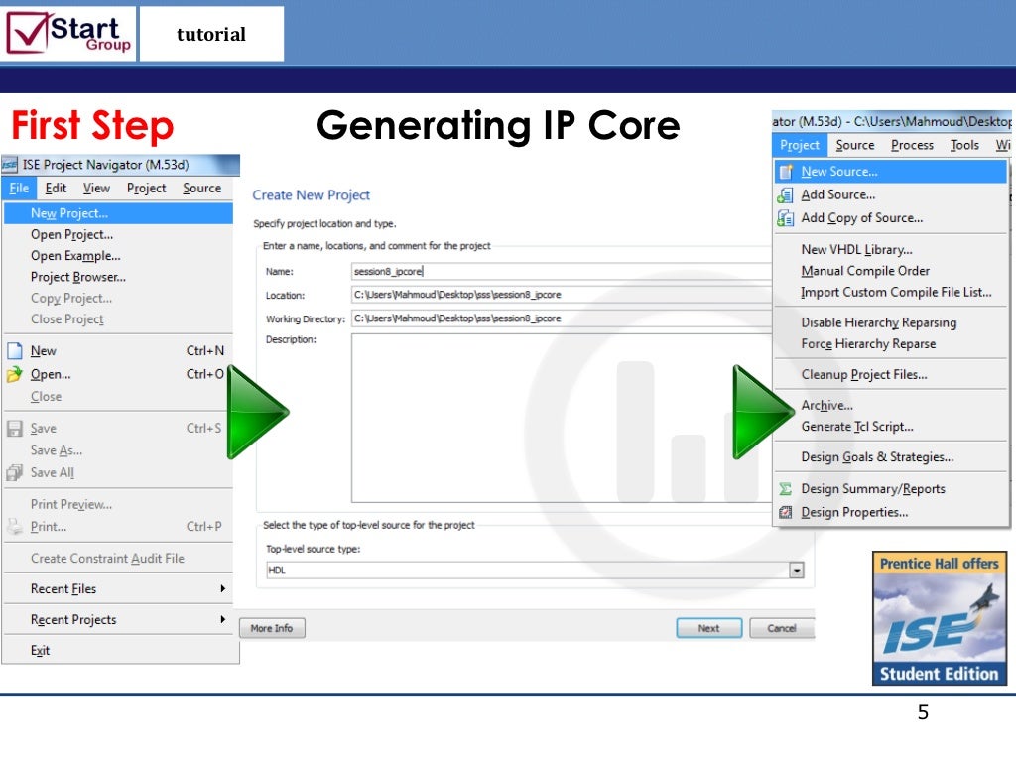The width and height of the screenshot is (1016, 762).
Task: Open the View menu
Action: [x=96, y=188]
